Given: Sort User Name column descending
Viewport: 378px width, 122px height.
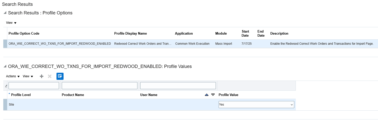Looking at the screenshot, I should pyautogui.click(x=213, y=95).
